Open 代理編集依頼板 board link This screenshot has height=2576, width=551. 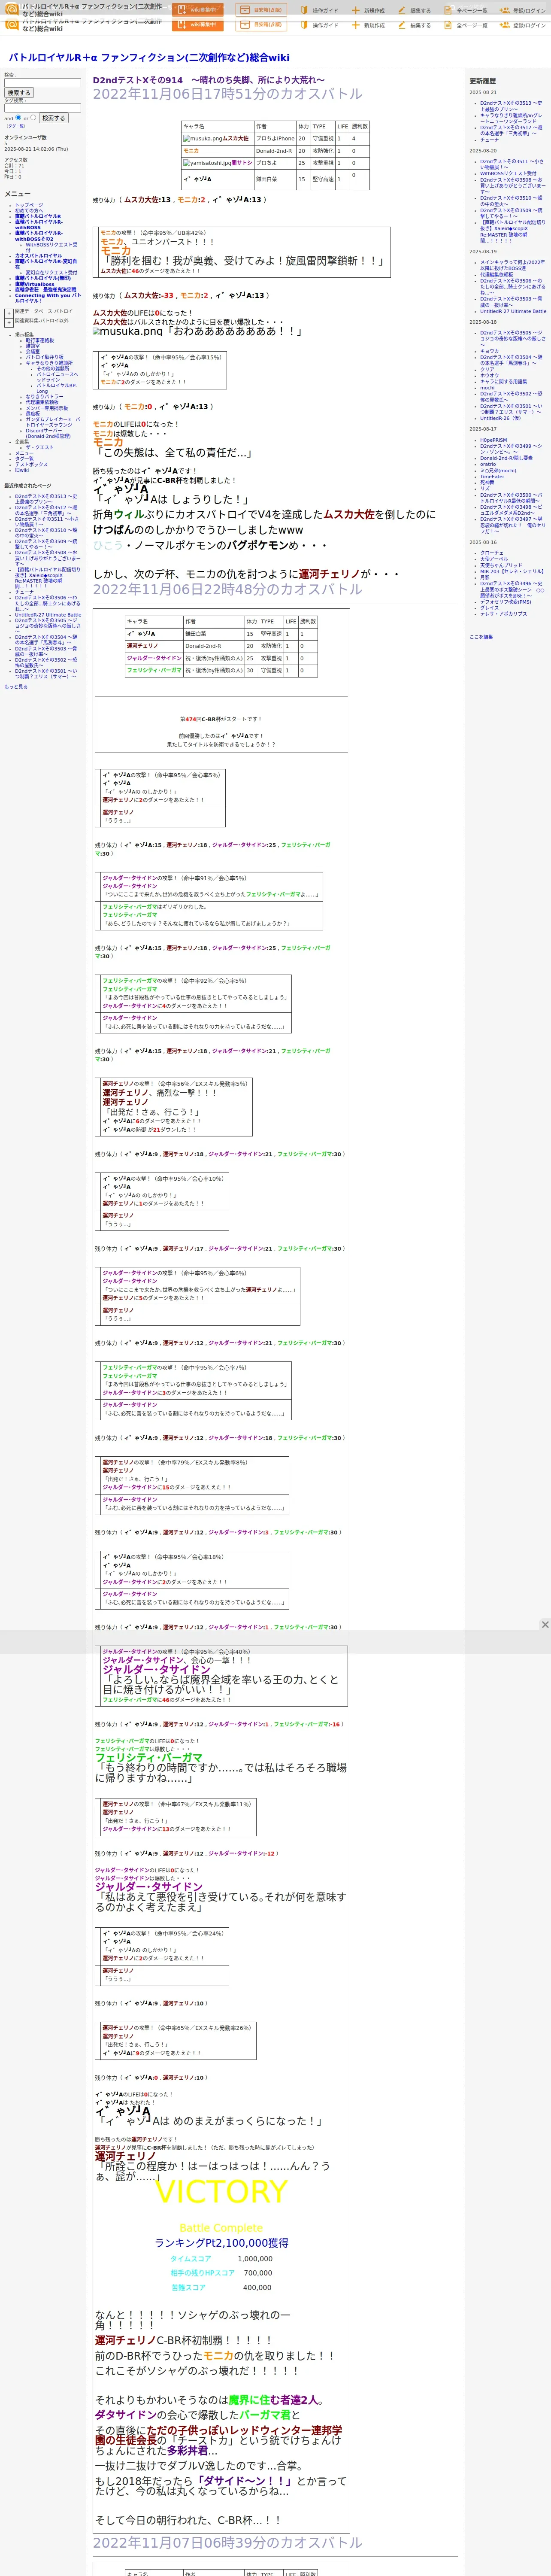point(42,403)
